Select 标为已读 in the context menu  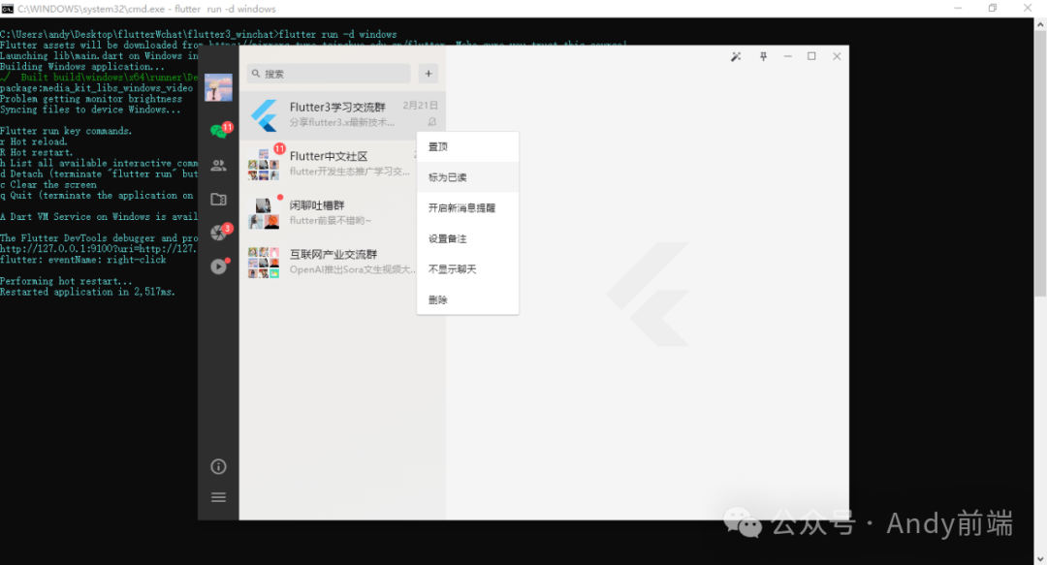click(x=467, y=177)
